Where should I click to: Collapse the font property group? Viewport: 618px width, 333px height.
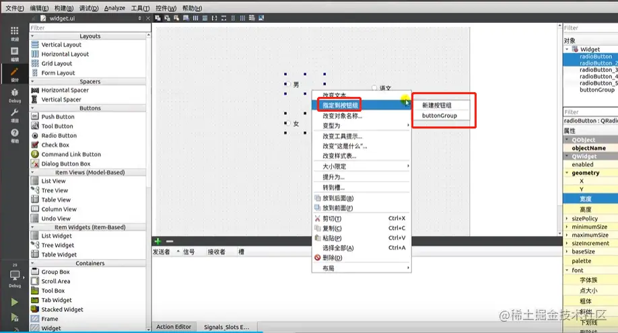click(x=567, y=270)
